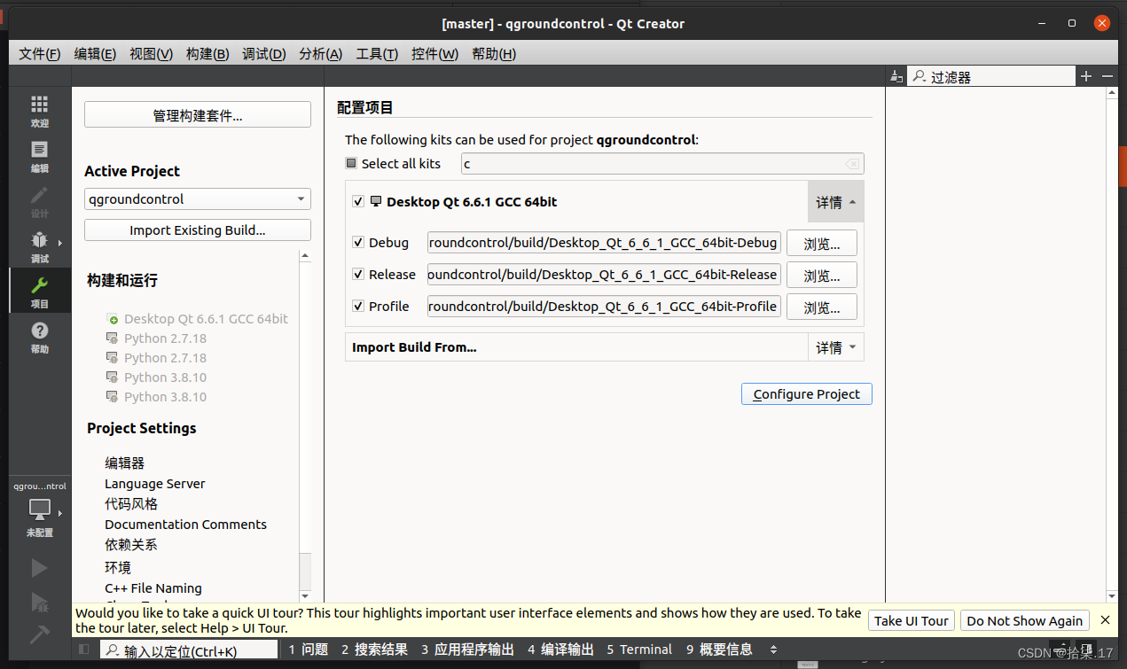The width and height of the screenshot is (1127, 669).
Task: Expand 详情 for Import Build From
Action: pos(835,347)
